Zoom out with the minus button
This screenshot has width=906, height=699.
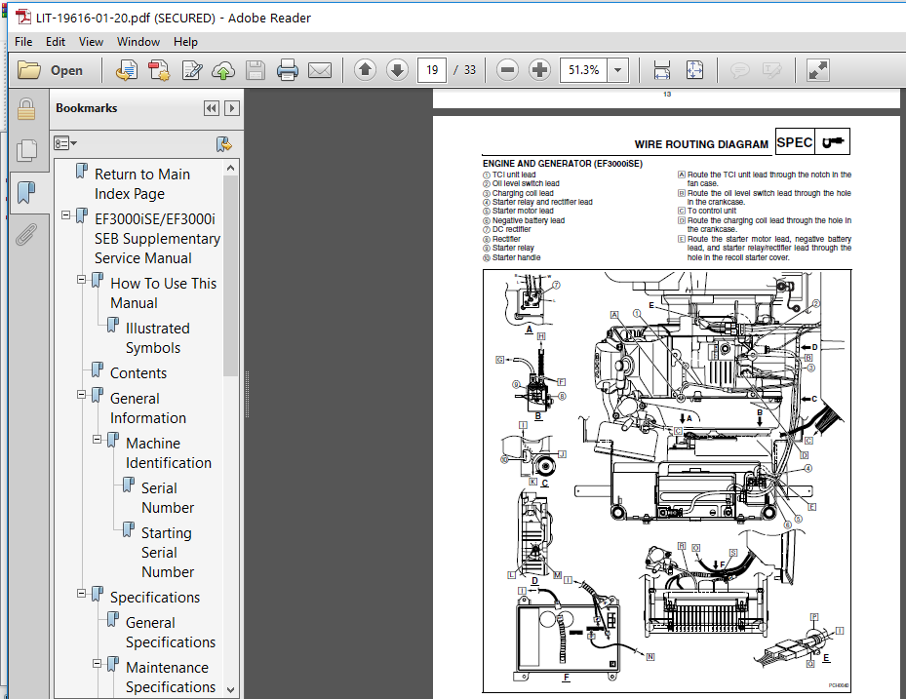tap(507, 70)
